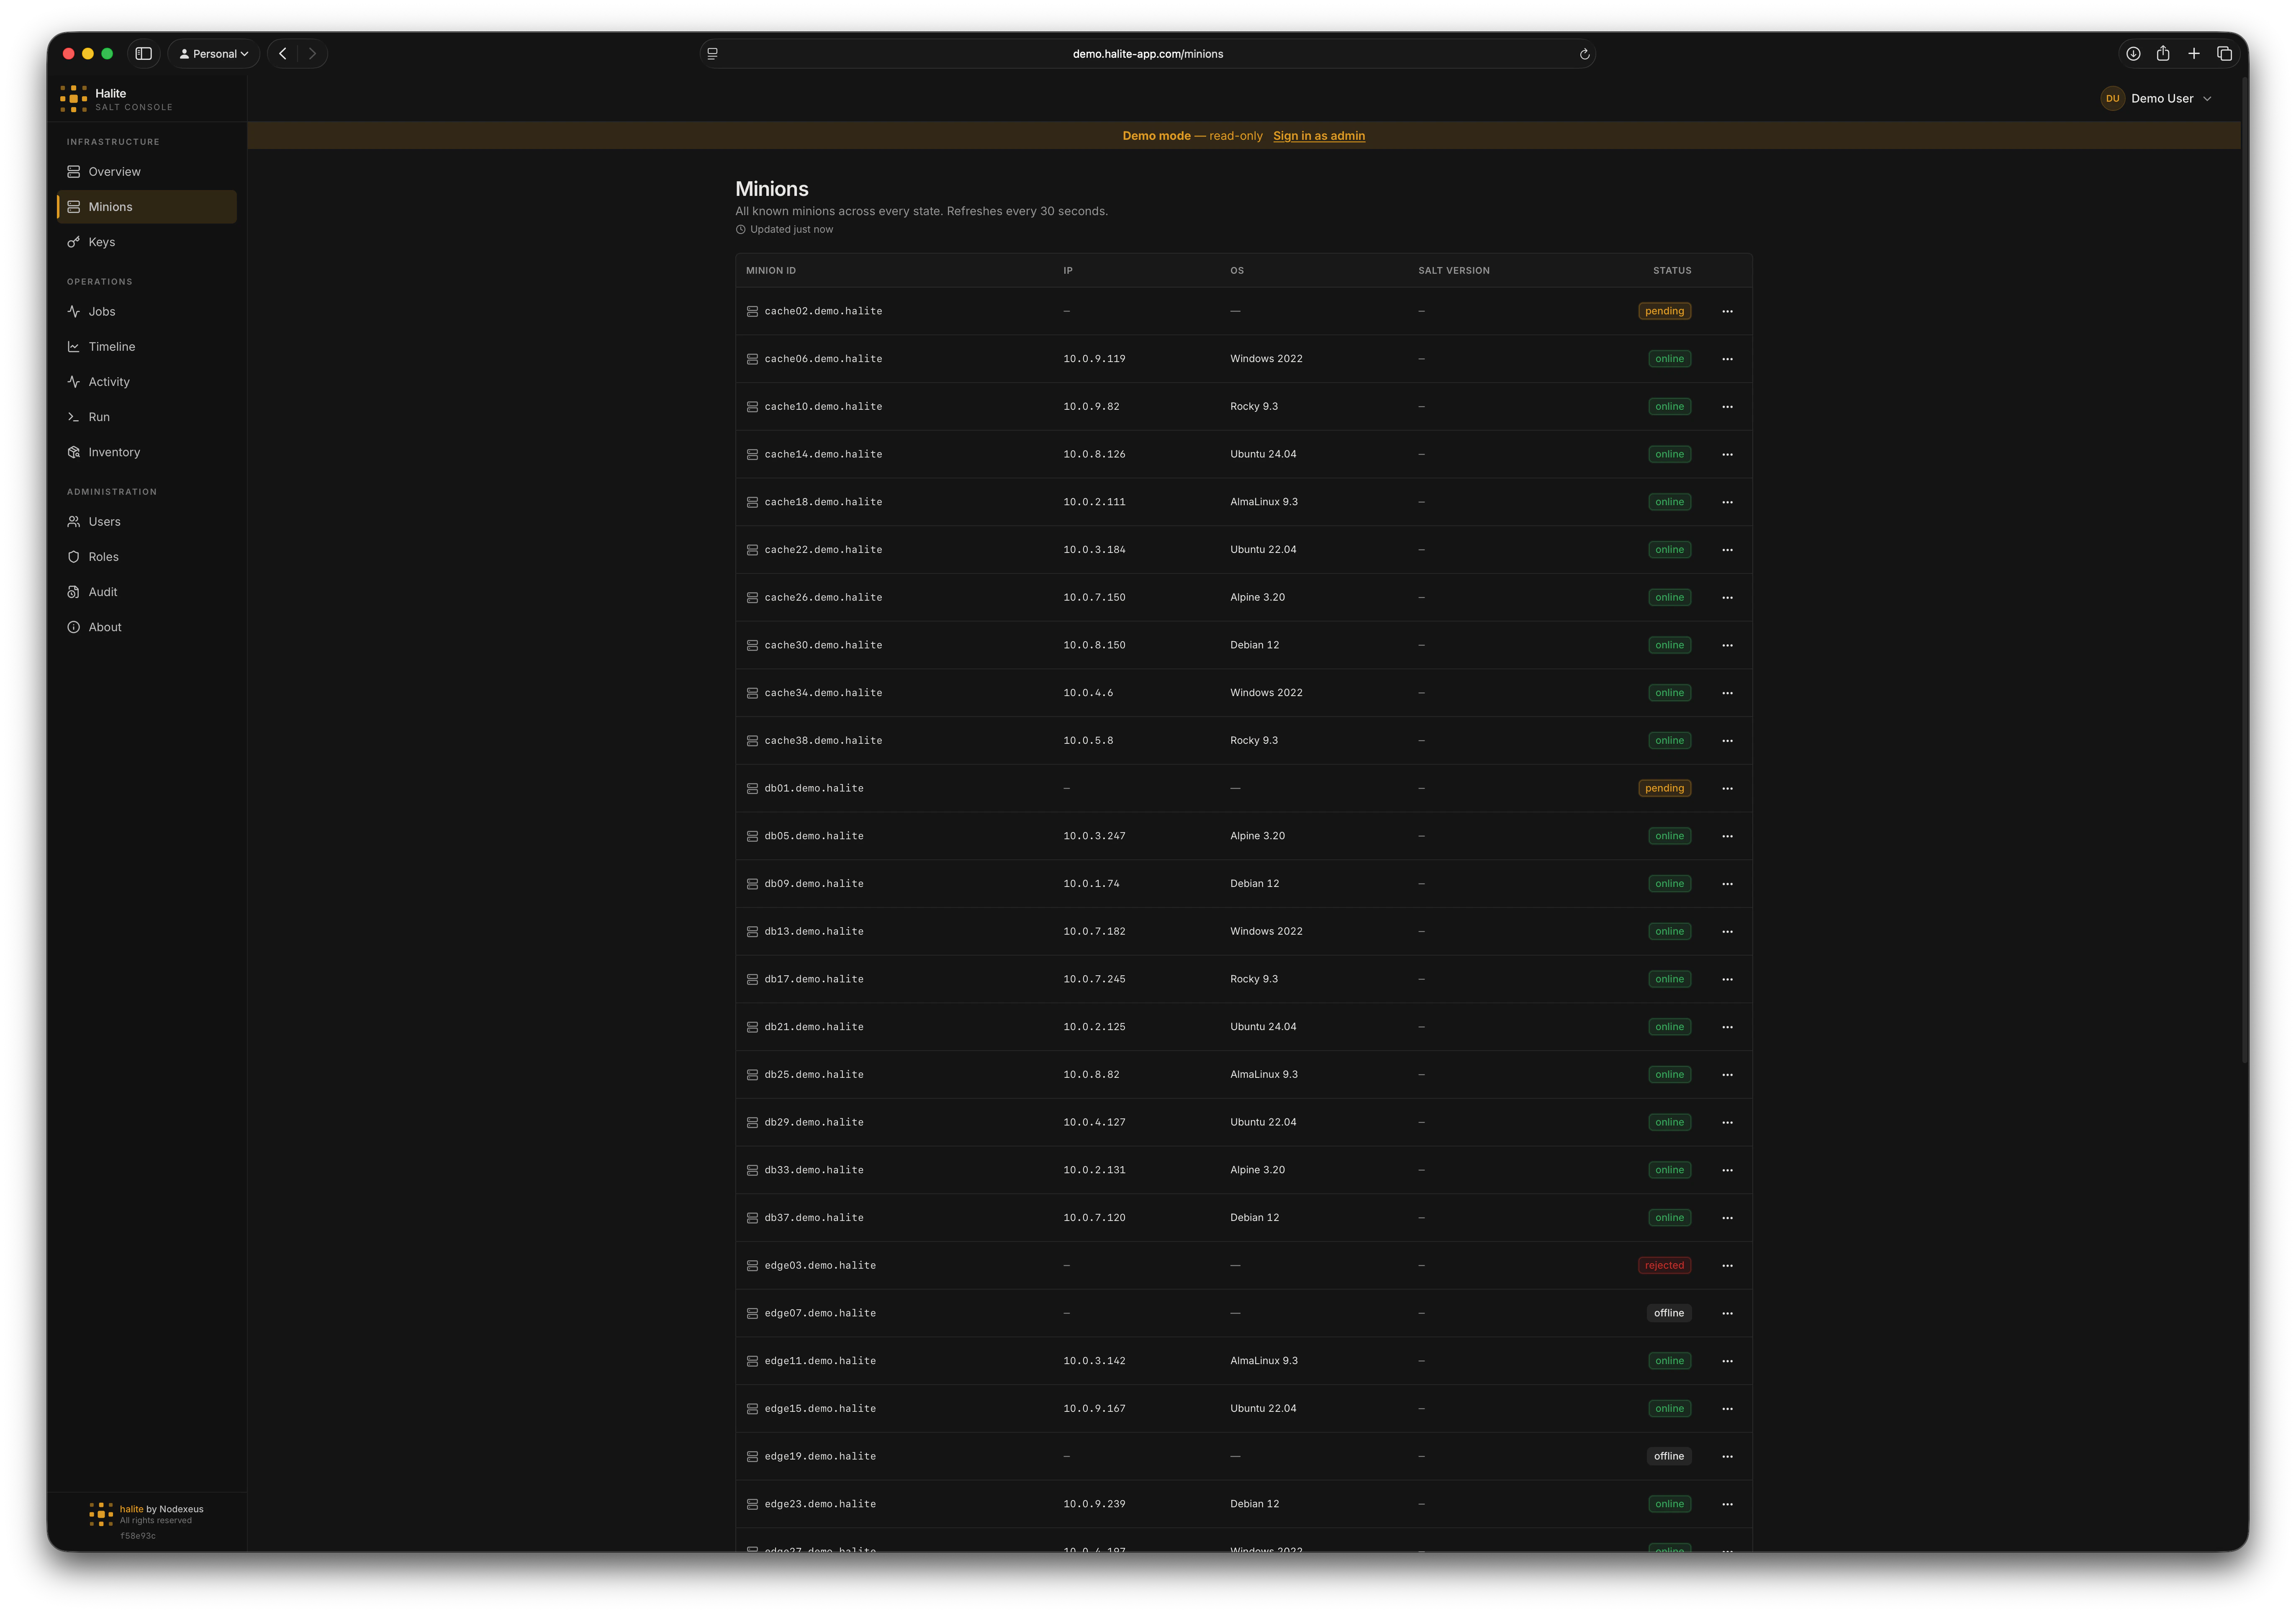2296x1614 pixels.
Task: Open a new Safari tab with plus
Action: coord(2194,54)
